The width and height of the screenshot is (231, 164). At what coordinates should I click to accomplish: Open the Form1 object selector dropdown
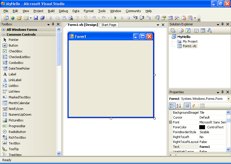tap(228, 99)
